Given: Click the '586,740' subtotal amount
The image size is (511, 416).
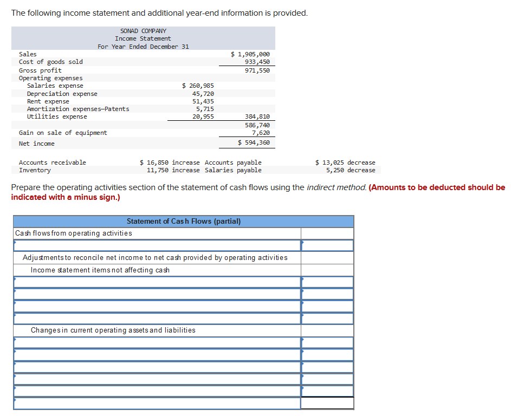Looking at the screenshot, I should click(x=257, y=125).
